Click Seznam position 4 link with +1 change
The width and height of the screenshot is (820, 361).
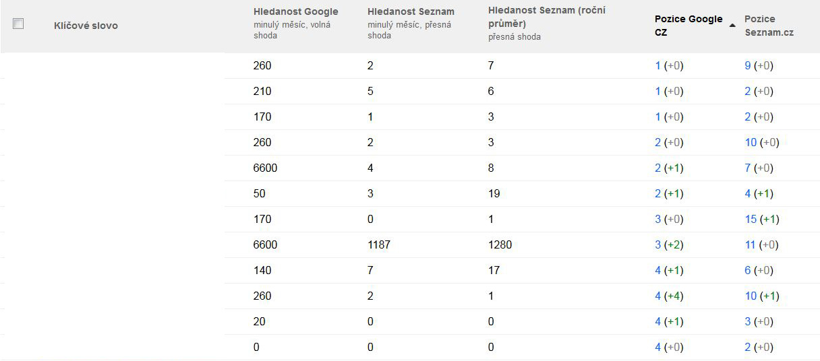coord(747,194)
